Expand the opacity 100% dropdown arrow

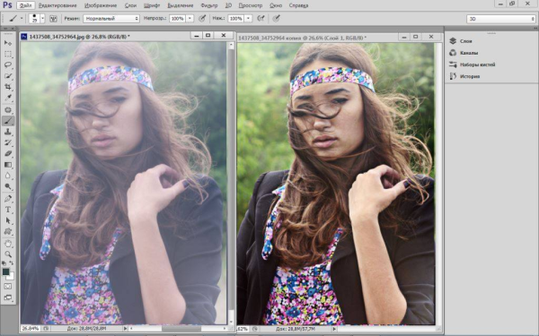point(190,19)
